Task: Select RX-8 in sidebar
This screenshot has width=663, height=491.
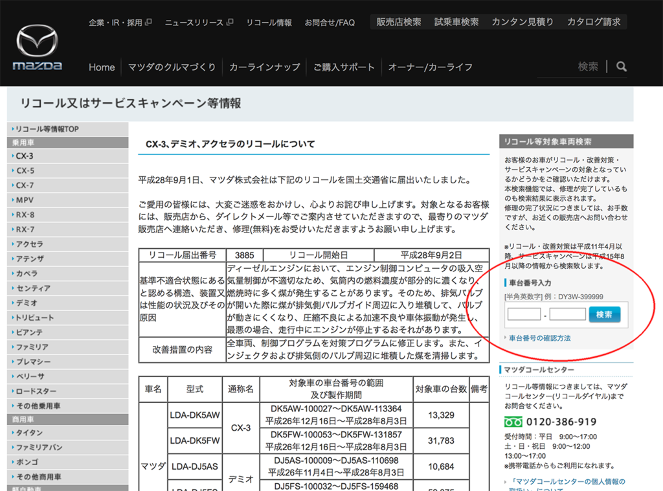Action: point(67,215)
